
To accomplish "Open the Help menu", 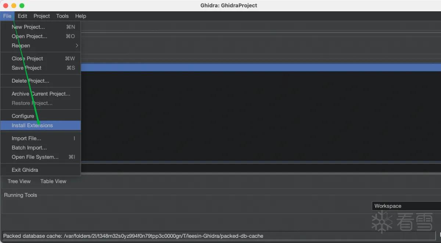I will click(x=80, y=16).
